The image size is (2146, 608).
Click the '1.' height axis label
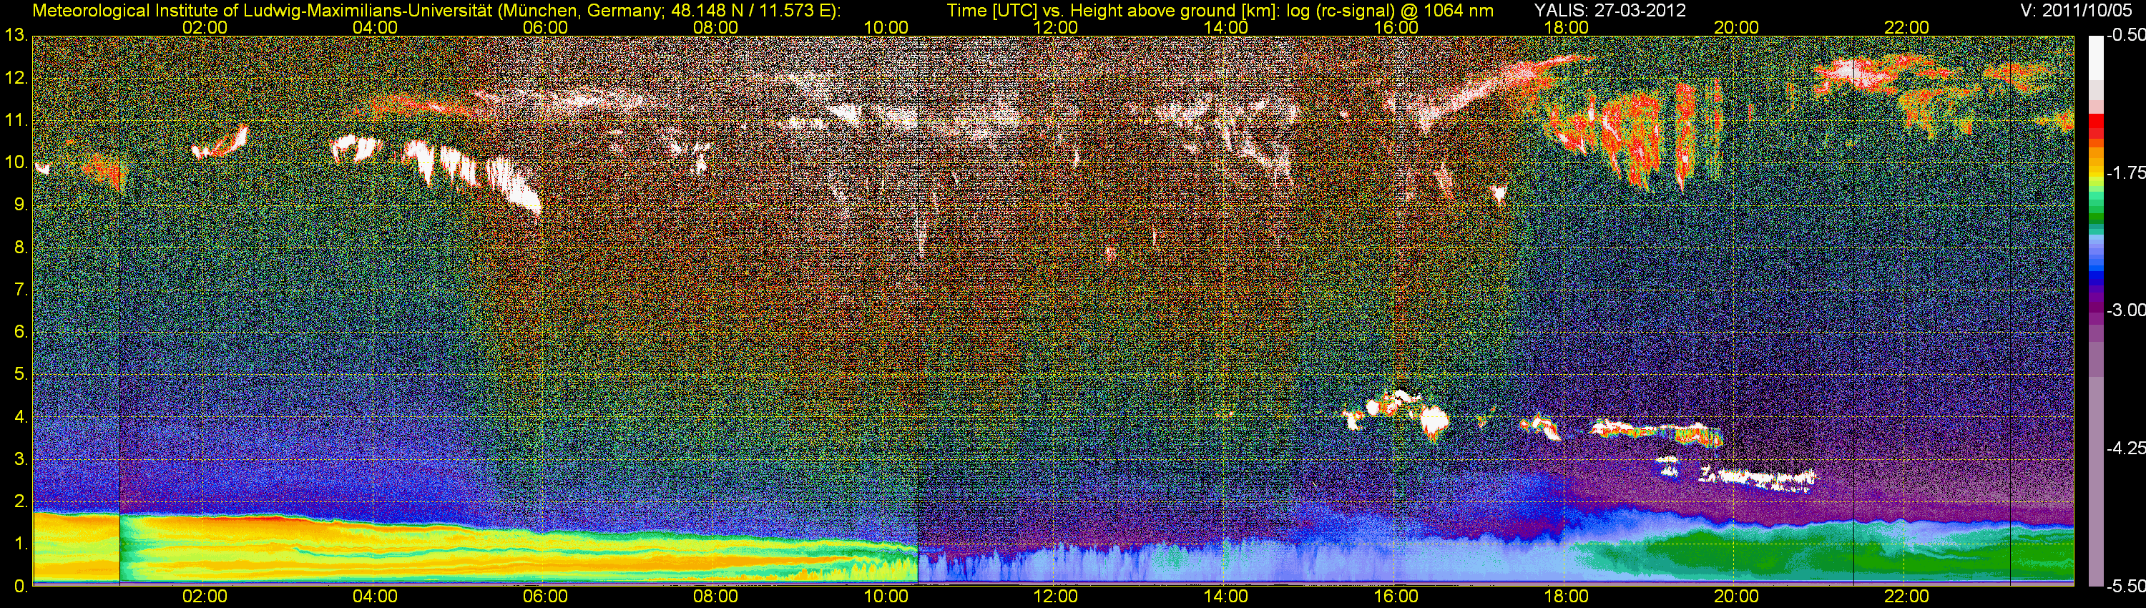tap(21, 544)
